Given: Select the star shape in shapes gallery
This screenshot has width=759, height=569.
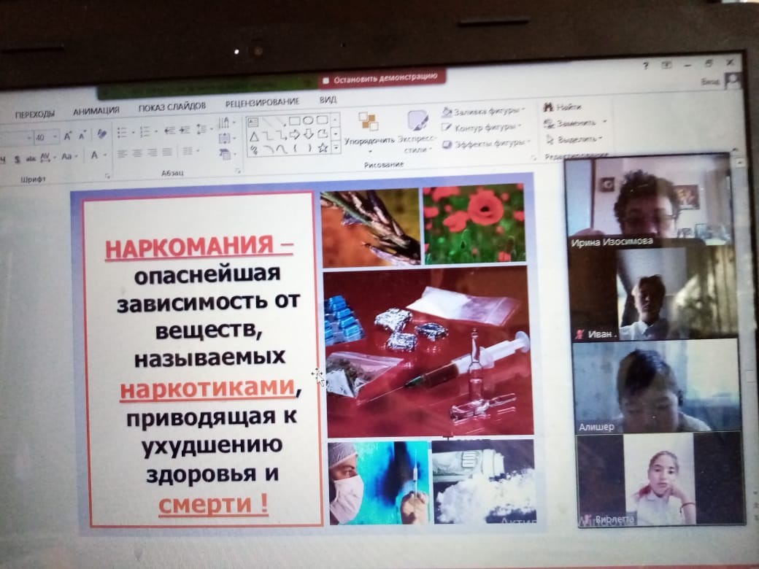Looking at the screenshot, I should (x=322, y=147).
